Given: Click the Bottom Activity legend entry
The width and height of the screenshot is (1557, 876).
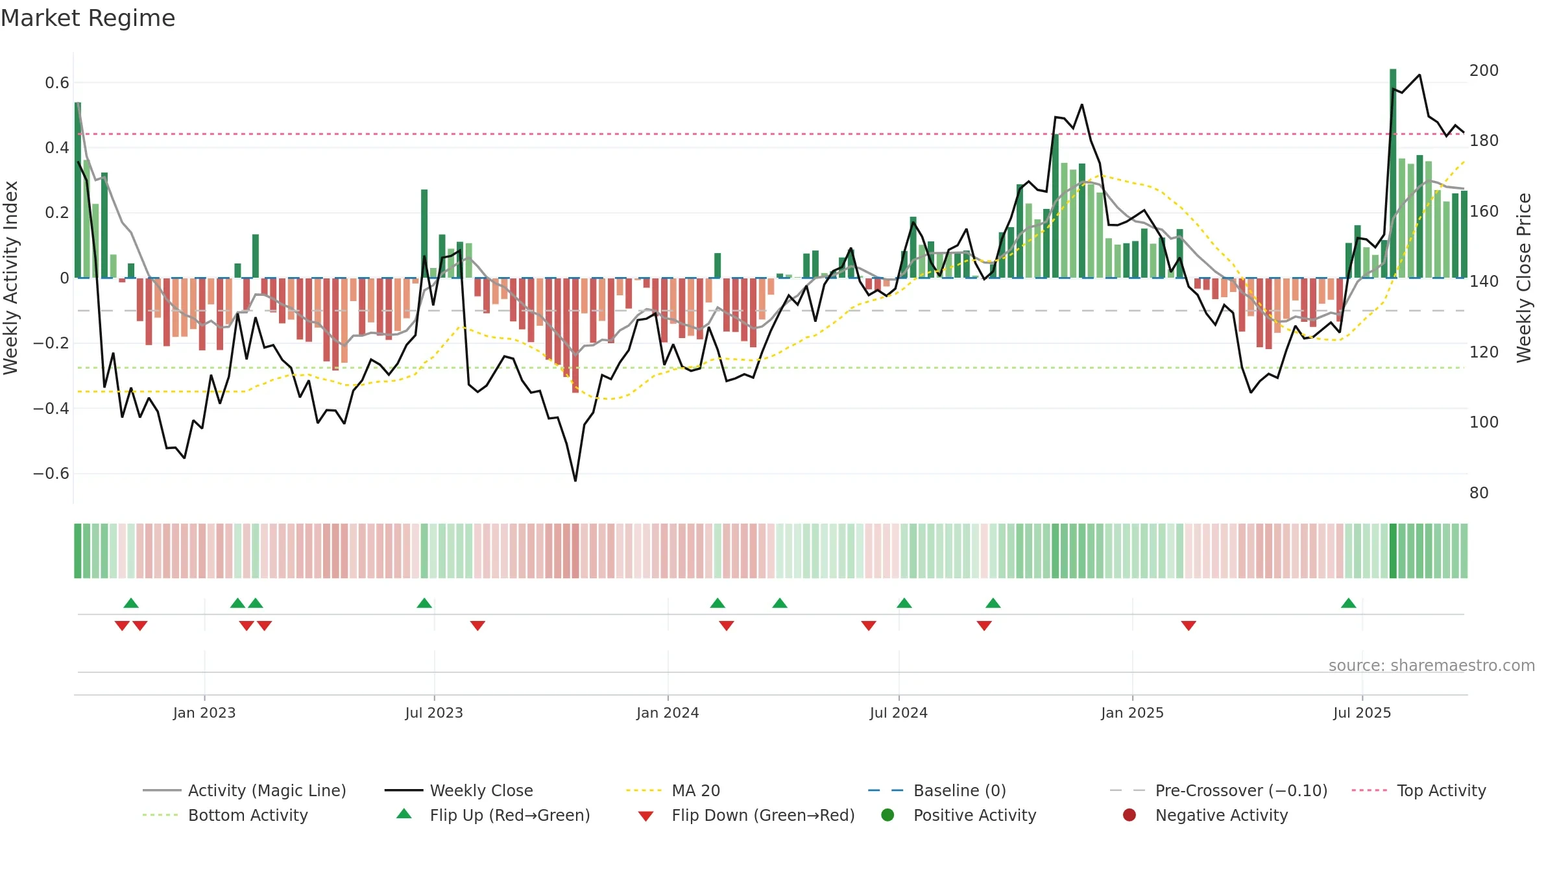Looking at the screenshot, I should coord(225,815).
